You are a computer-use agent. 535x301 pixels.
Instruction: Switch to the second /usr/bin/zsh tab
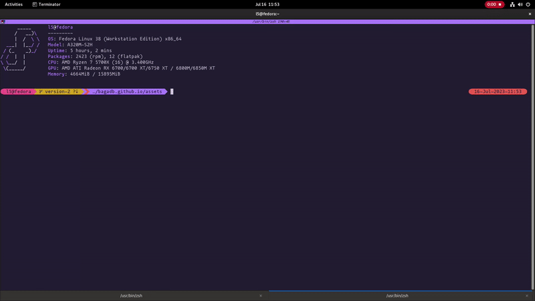[397, 296]
